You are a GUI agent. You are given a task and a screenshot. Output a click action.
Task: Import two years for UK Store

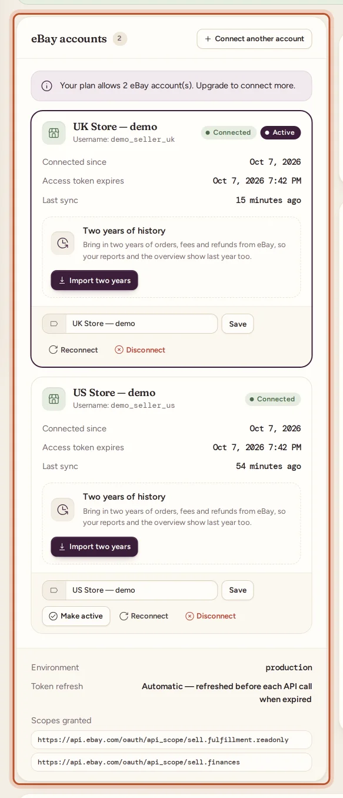click(x=95, y=281)
